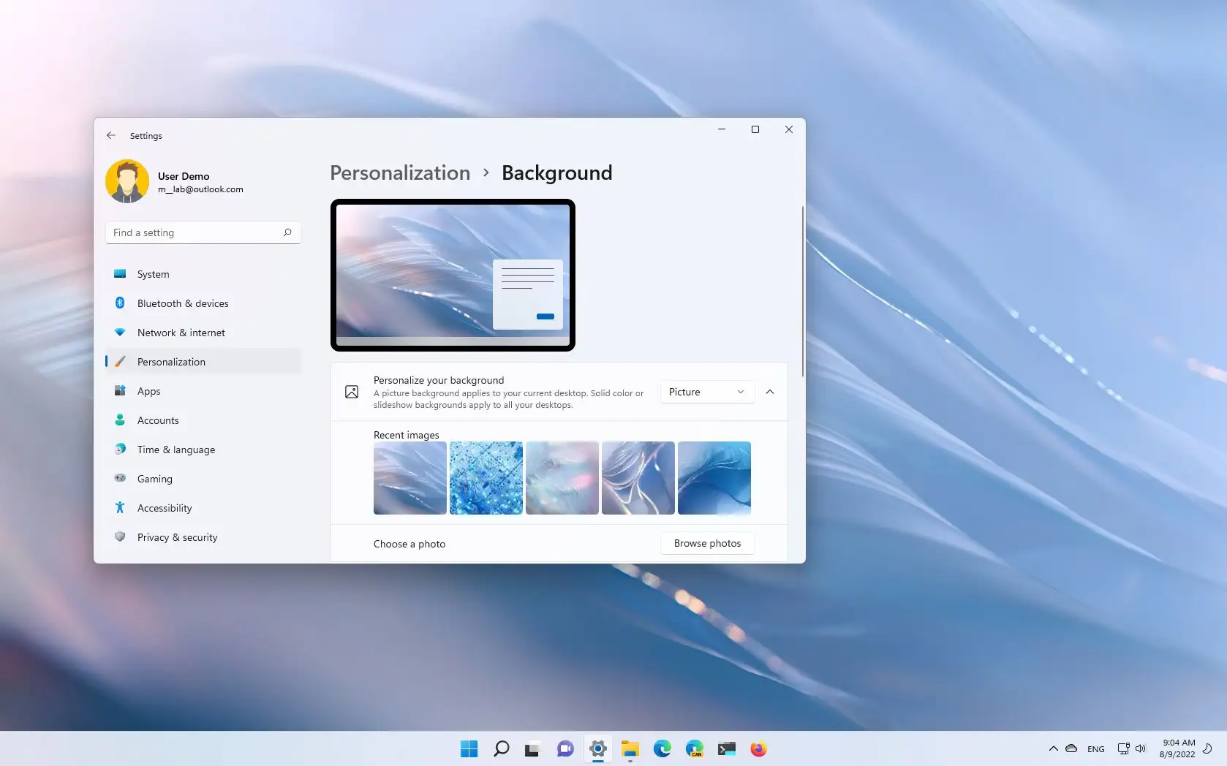This screenshot has width=1227, height=766.
Task: Click the Windows Start button
Action: click(x=469, y=748)
